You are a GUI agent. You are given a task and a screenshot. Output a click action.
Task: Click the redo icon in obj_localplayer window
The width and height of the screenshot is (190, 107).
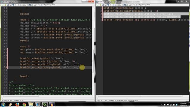click(x=110, y=5)
